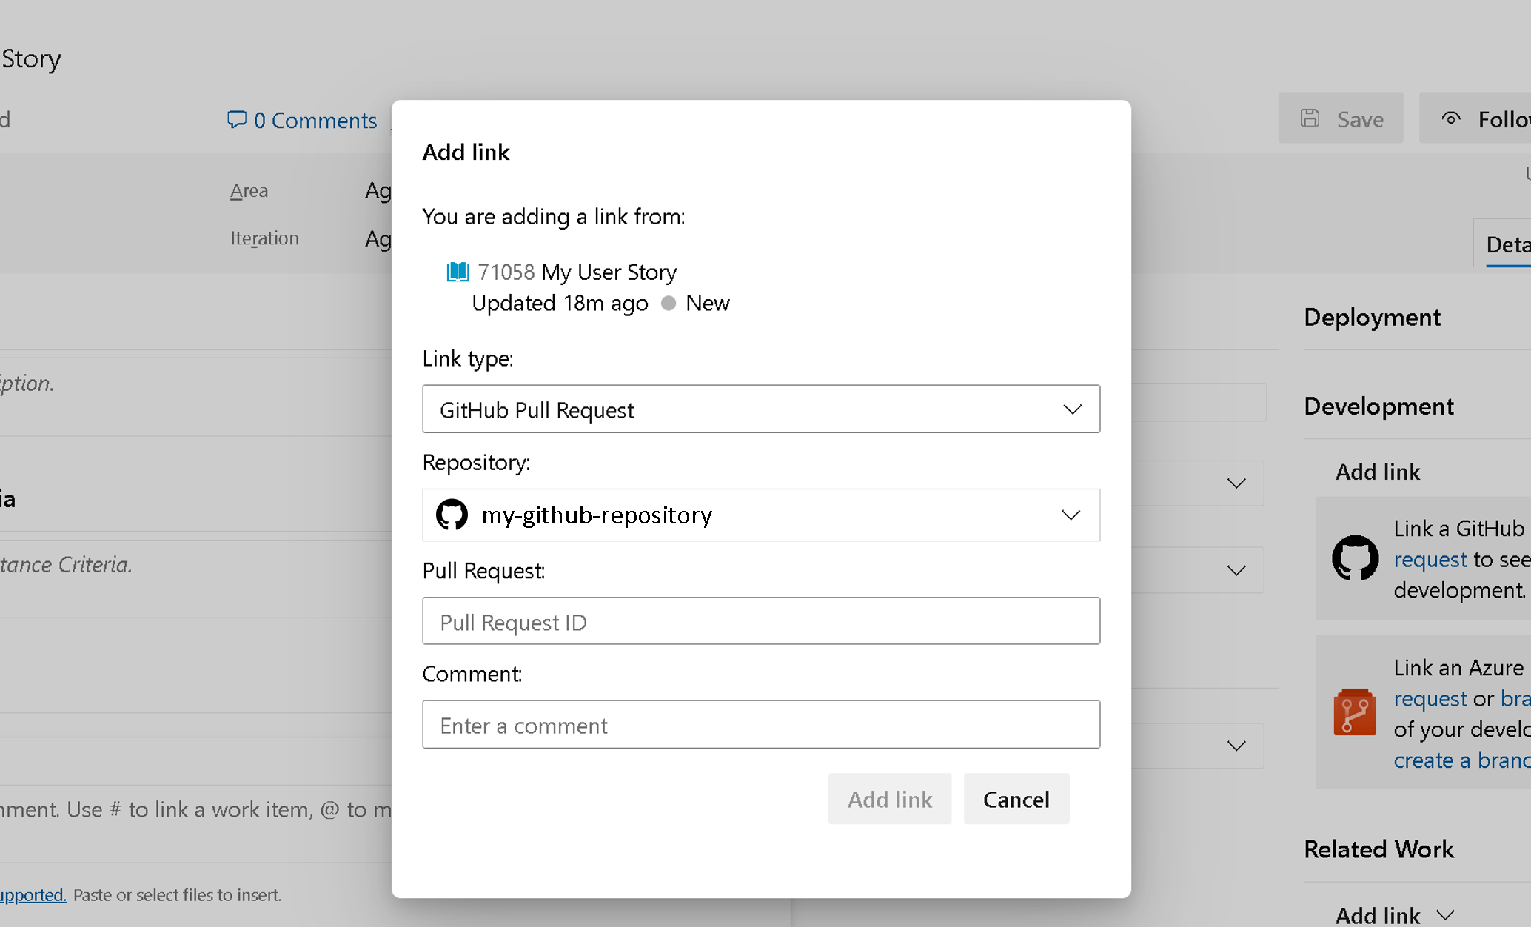Expand the Repository dropdown chevron

[x=1071, y=515]
